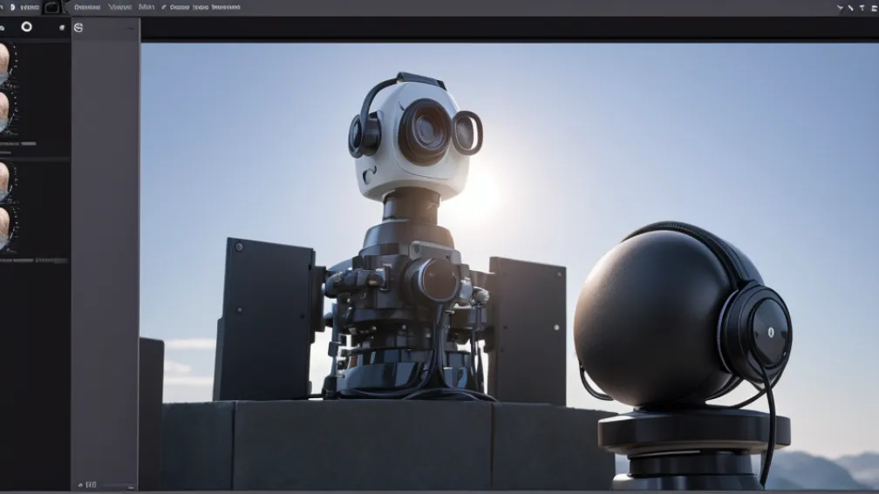
Task: Click the stacked-lines icon at far top right
Action: coord(874,8)
